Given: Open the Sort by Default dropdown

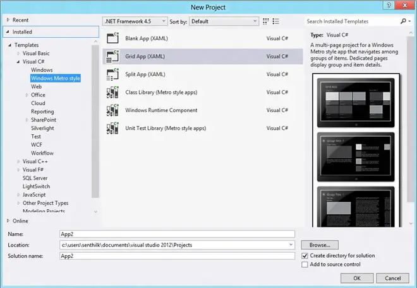Looking at the screenshot, I should 224,21.
